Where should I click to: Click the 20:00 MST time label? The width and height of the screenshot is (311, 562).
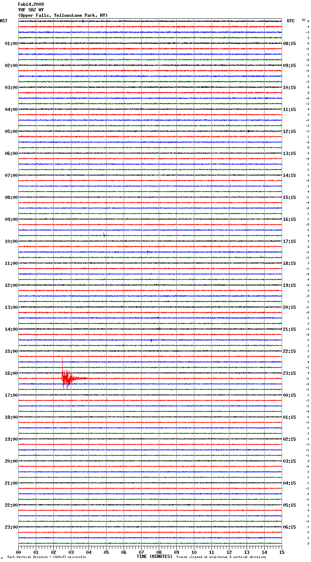coord(11,461)
